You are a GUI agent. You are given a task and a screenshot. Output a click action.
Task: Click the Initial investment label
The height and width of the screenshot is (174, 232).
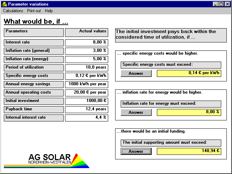pyautogui.click(x=34, y=101)
